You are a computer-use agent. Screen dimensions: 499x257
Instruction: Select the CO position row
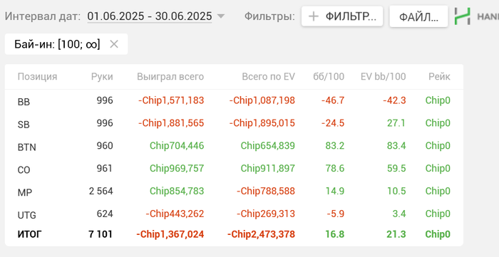click(x=234, y=169)
